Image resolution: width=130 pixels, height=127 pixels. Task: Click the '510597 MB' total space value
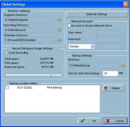pyautogui.click(x=46, y=59)
